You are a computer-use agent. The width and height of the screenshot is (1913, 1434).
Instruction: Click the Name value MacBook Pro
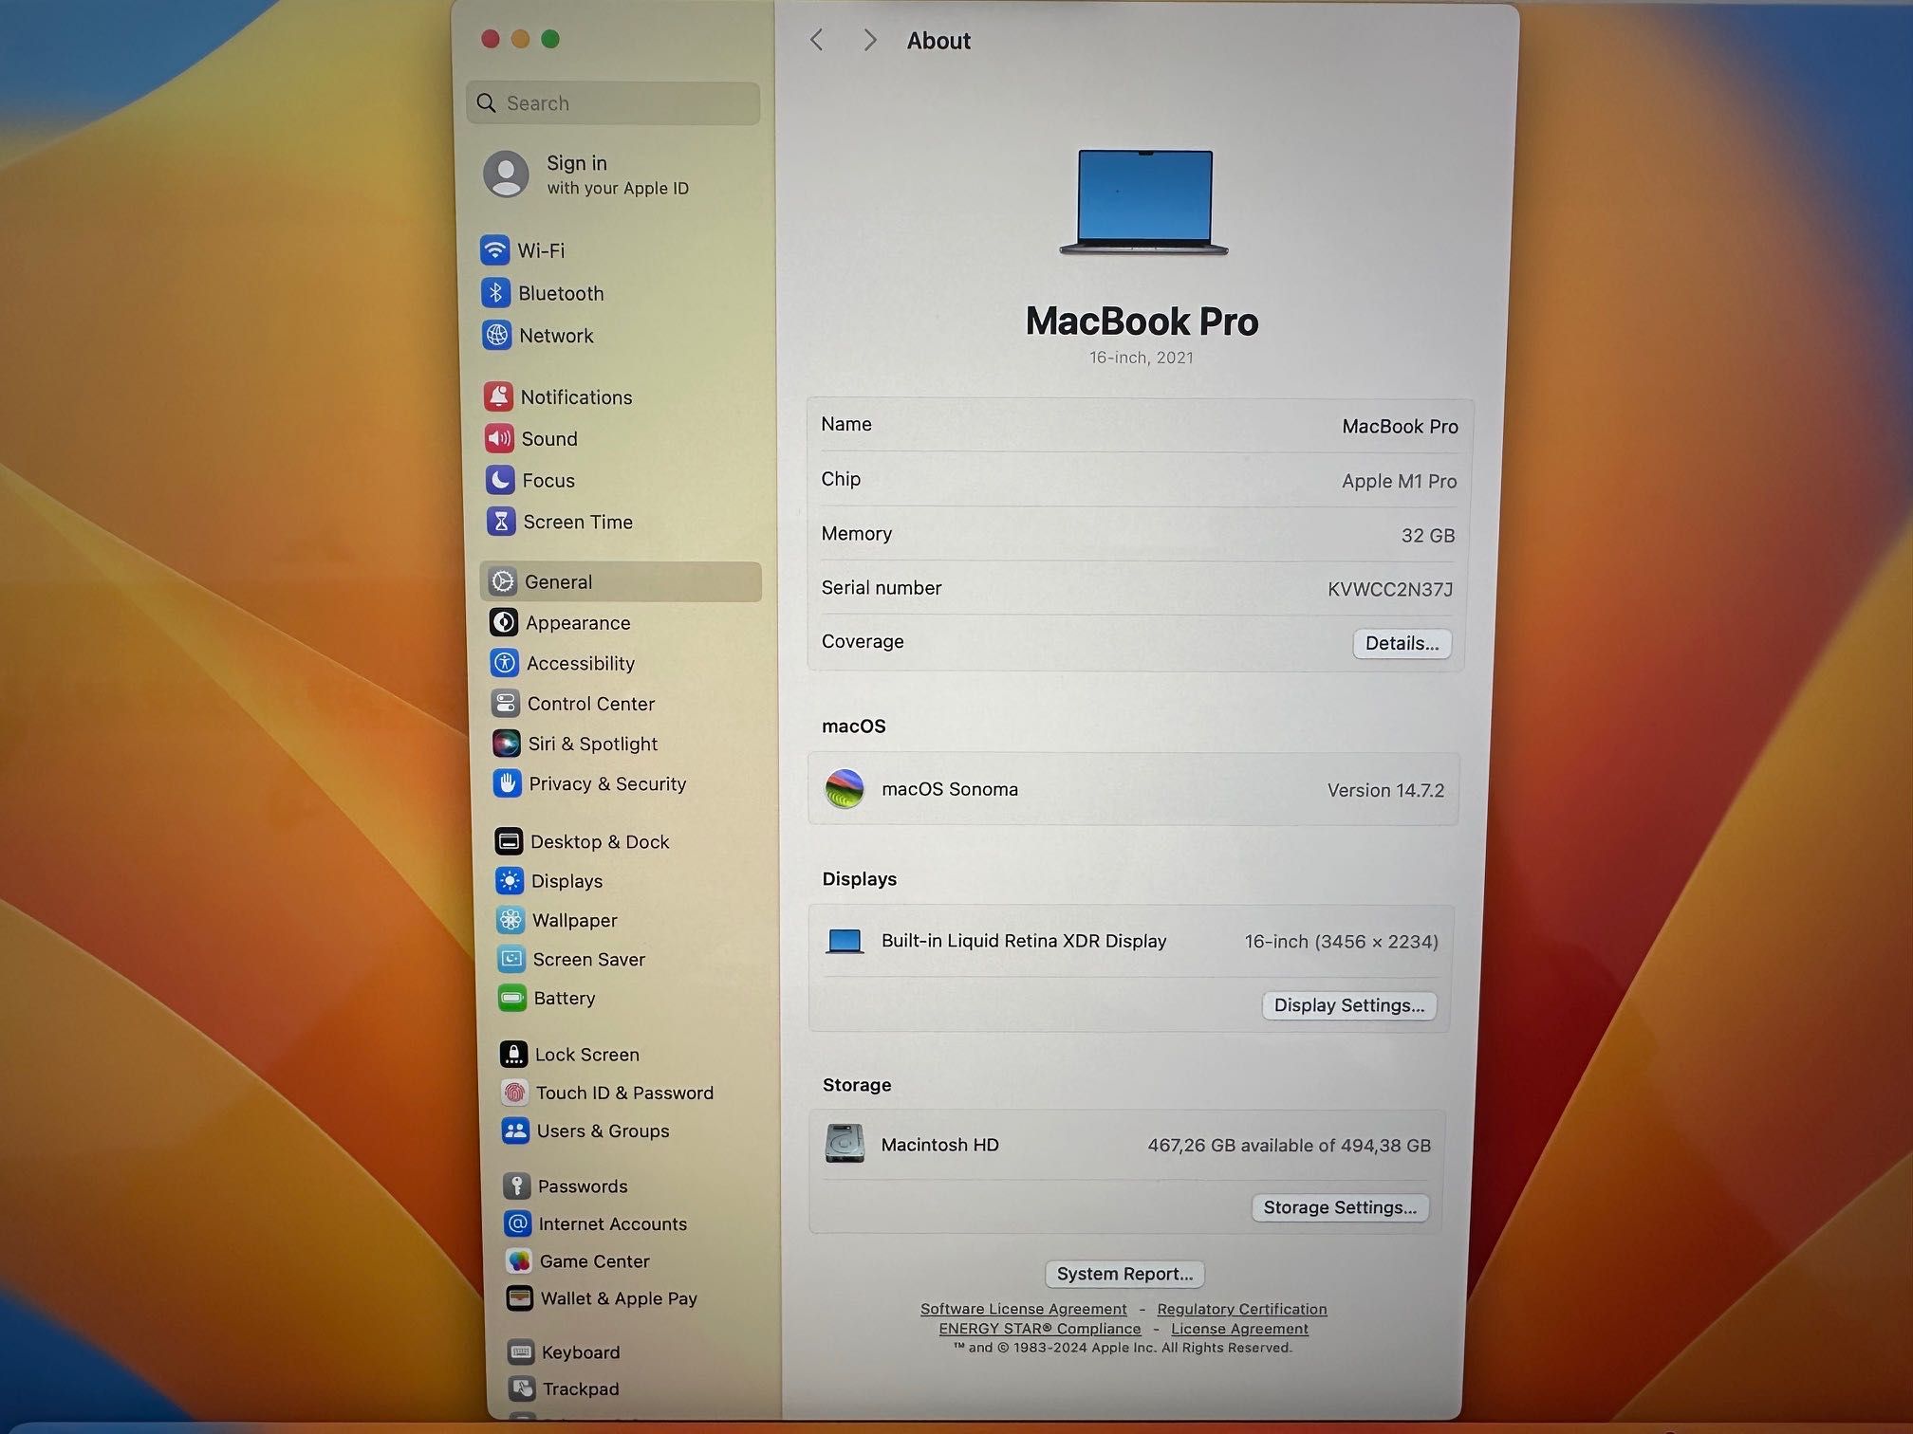[x=1400, y=427]
